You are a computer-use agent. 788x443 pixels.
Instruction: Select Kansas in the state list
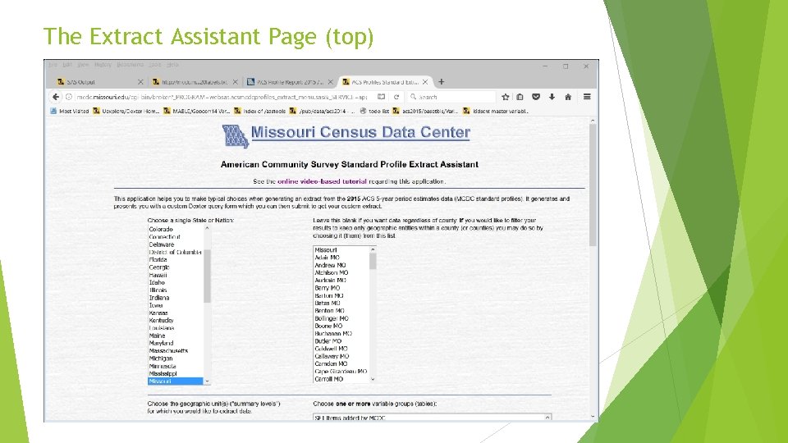point(158,313)
